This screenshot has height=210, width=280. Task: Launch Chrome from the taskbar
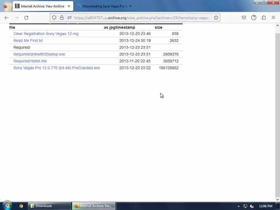21,206
